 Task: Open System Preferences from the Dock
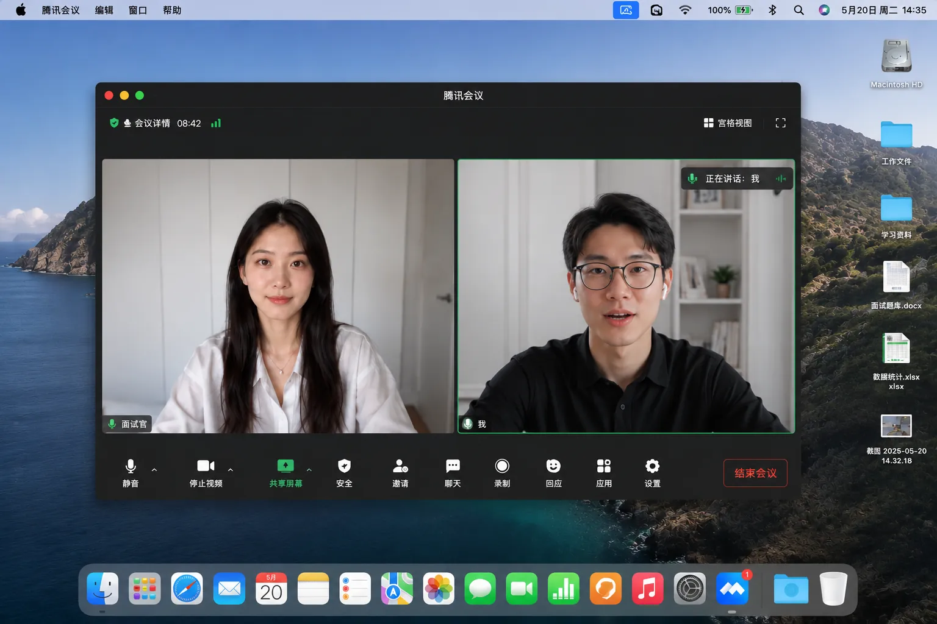click(x=690, y=589)
